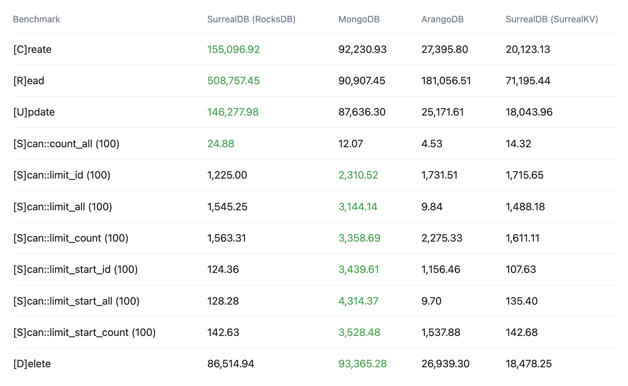Click the value 124.36
This screenshot has width=628, height=386.
(x=223, y=269)
